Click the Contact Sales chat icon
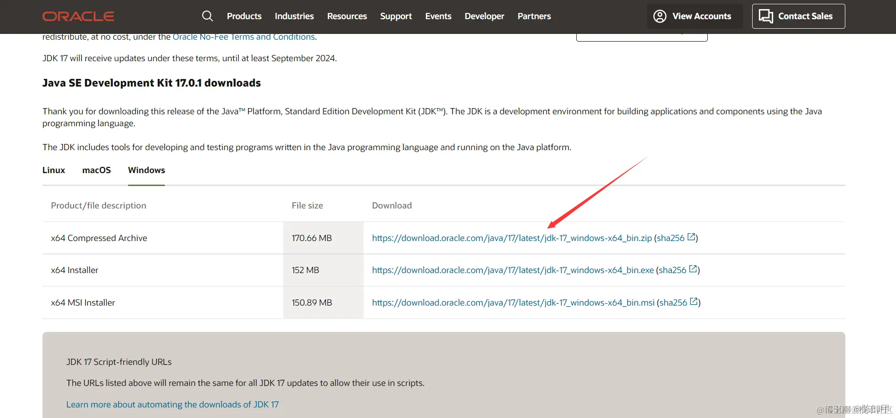 tap(766, 16)
